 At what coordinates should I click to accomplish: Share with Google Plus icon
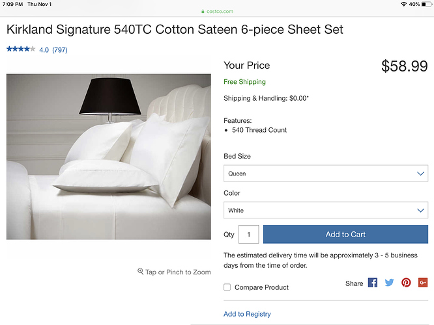[423, 283]
